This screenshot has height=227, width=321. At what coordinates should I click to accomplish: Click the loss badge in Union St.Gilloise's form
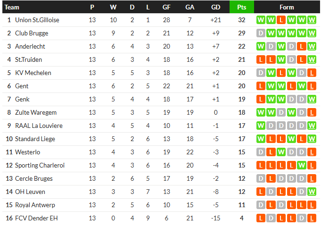coord(281,20)
